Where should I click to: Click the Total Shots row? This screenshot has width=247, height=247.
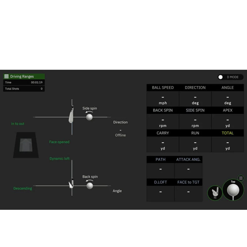pyautogui.click(x=24, y=89)
